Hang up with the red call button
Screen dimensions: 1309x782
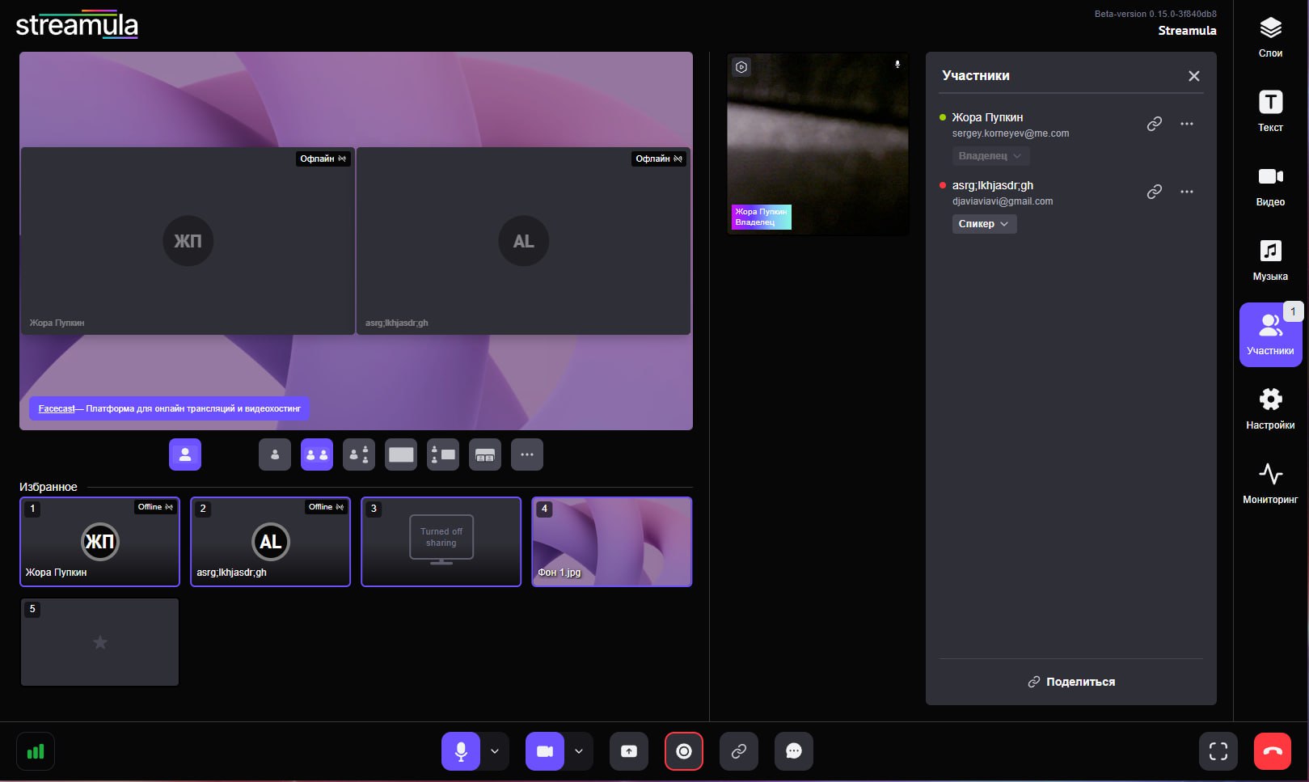[x=1273, y=751]
